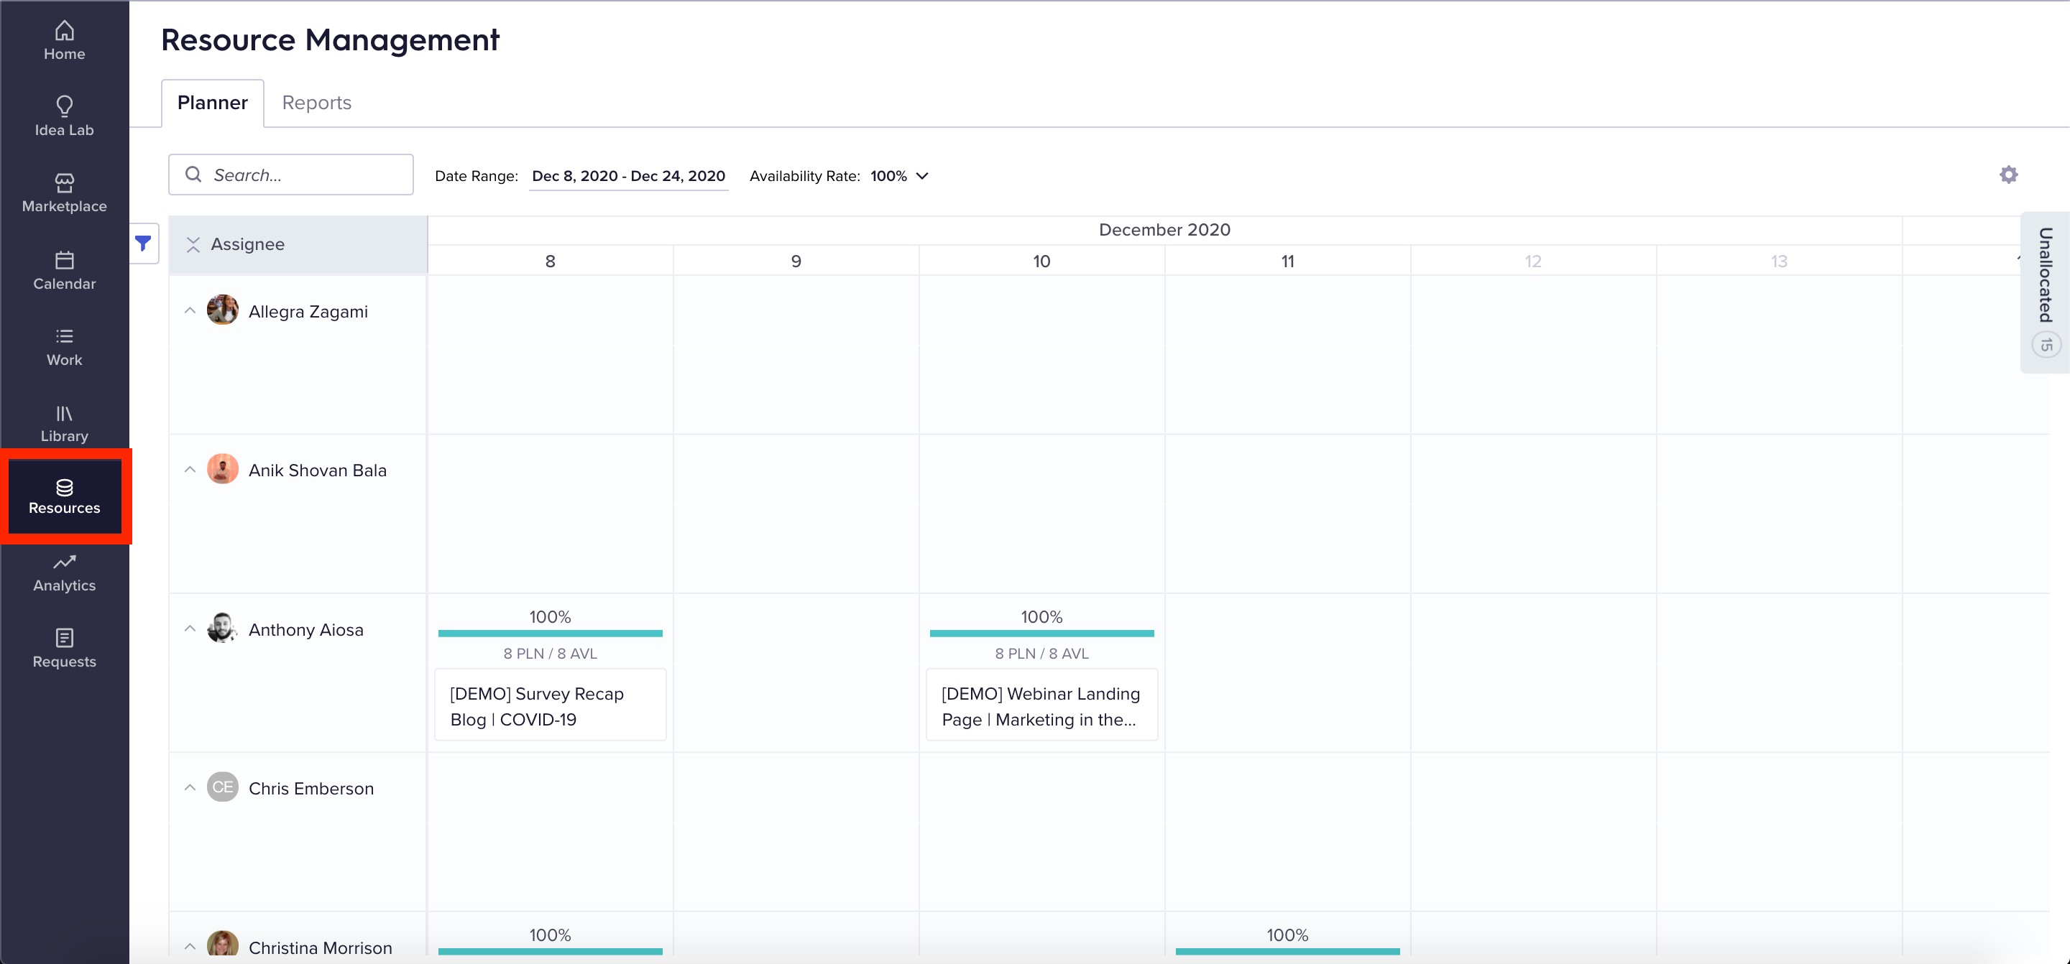Open the Date Range picker
Screen dimensions: 2070x964
(628, 176)
